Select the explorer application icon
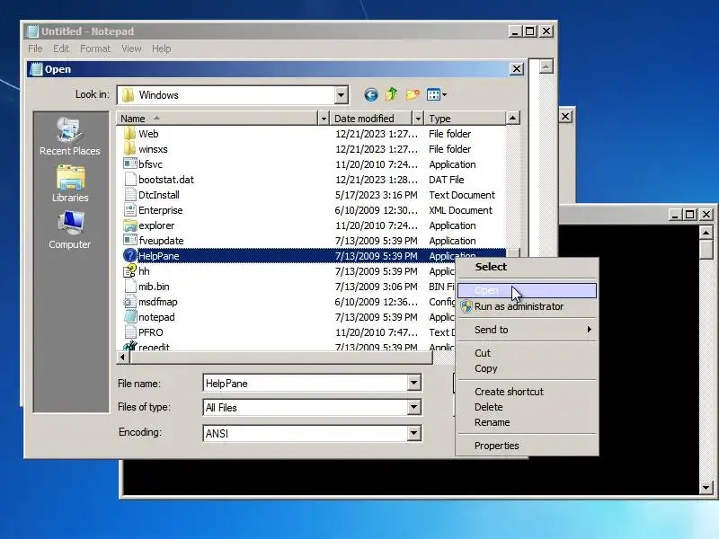Image resolution: width=719 pixels, height=539 pixels. (130, 225)
